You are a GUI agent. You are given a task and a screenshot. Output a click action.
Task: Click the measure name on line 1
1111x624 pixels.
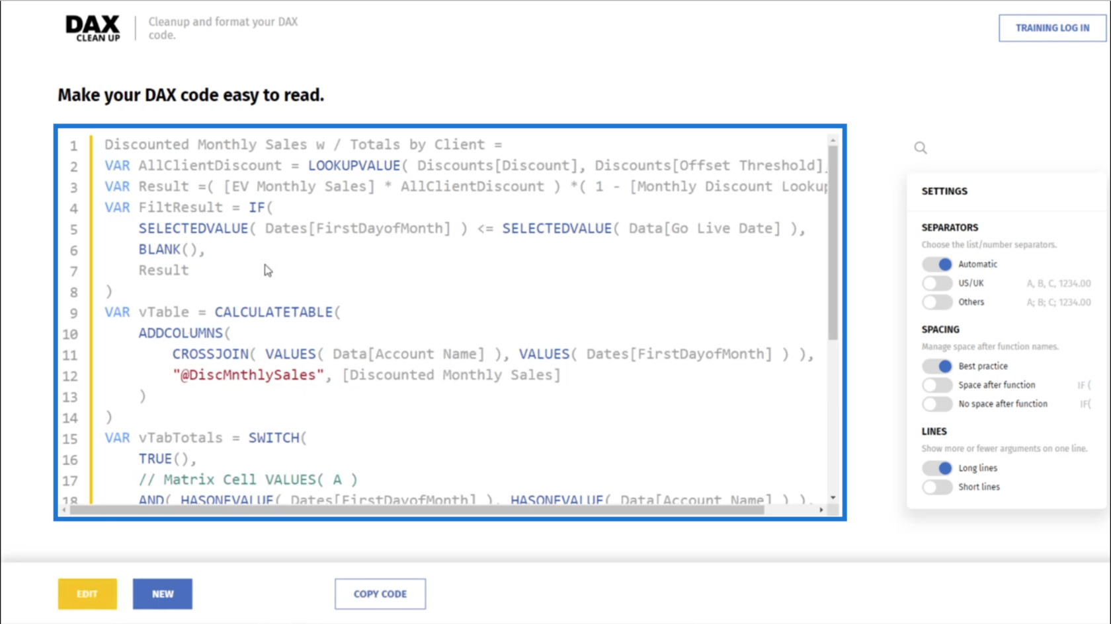pos(294,145)
